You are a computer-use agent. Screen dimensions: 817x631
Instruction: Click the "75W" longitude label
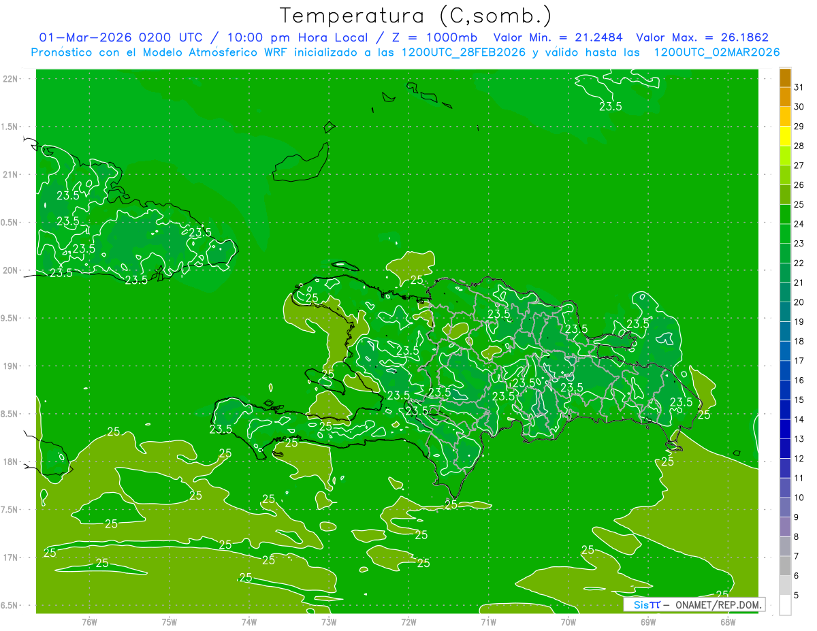170,621
